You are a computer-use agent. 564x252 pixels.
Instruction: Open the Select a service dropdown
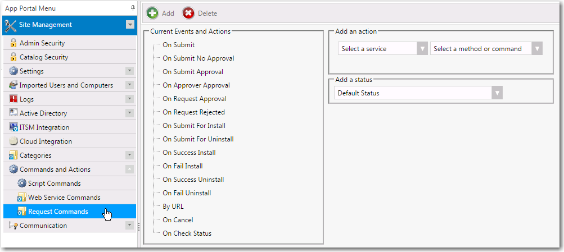pyautogui.click(x=422, y=49)
